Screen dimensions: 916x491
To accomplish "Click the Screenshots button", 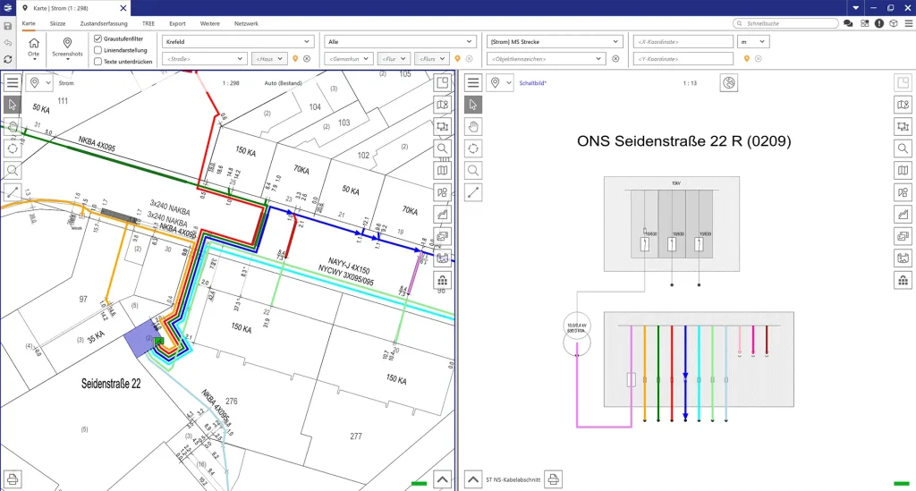I will [67, 47].
